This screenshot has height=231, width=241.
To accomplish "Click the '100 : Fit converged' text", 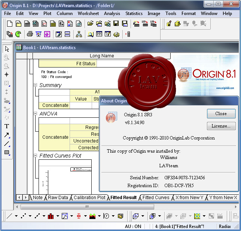I will 57,77.
